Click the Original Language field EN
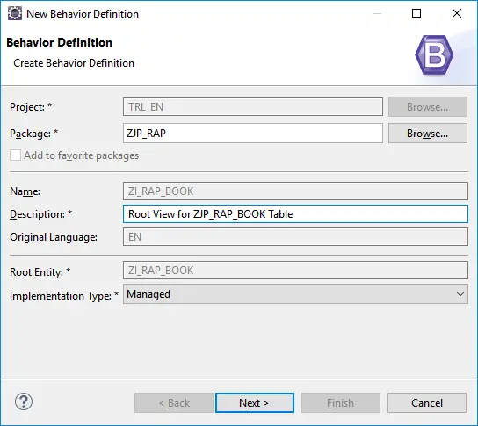This screenshot has height=426, width=478. coord(295,237)
